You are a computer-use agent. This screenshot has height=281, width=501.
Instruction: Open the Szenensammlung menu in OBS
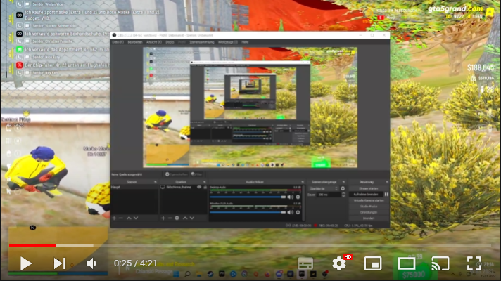click(x=202, y=42)
